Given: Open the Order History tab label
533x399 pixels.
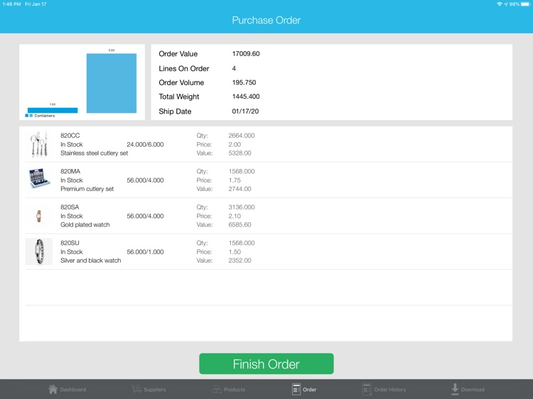Looking at the screenshot, I should [390, 390].
